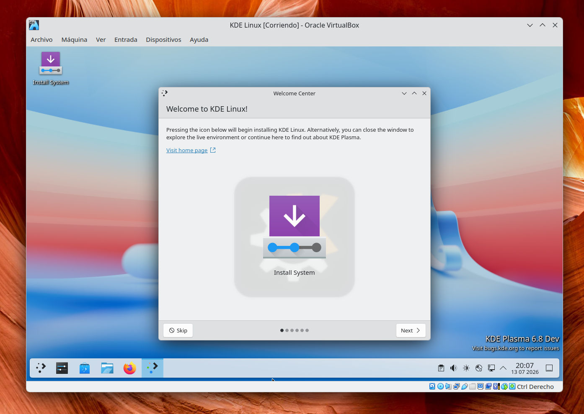
Task: Click the Skip button
Action: [x=178, y=330]
